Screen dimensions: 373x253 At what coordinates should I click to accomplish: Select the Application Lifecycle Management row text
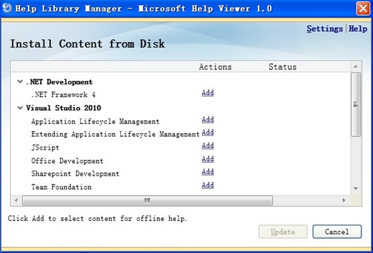click(x=95, y=121)
